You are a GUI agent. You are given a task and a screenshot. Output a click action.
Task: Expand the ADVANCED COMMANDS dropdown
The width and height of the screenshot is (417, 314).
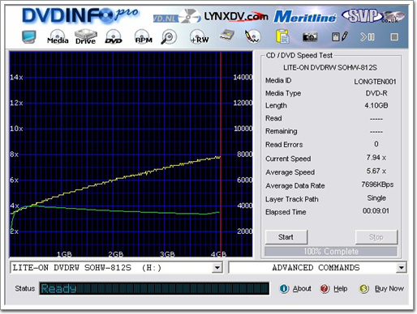(x=402, y=268)
